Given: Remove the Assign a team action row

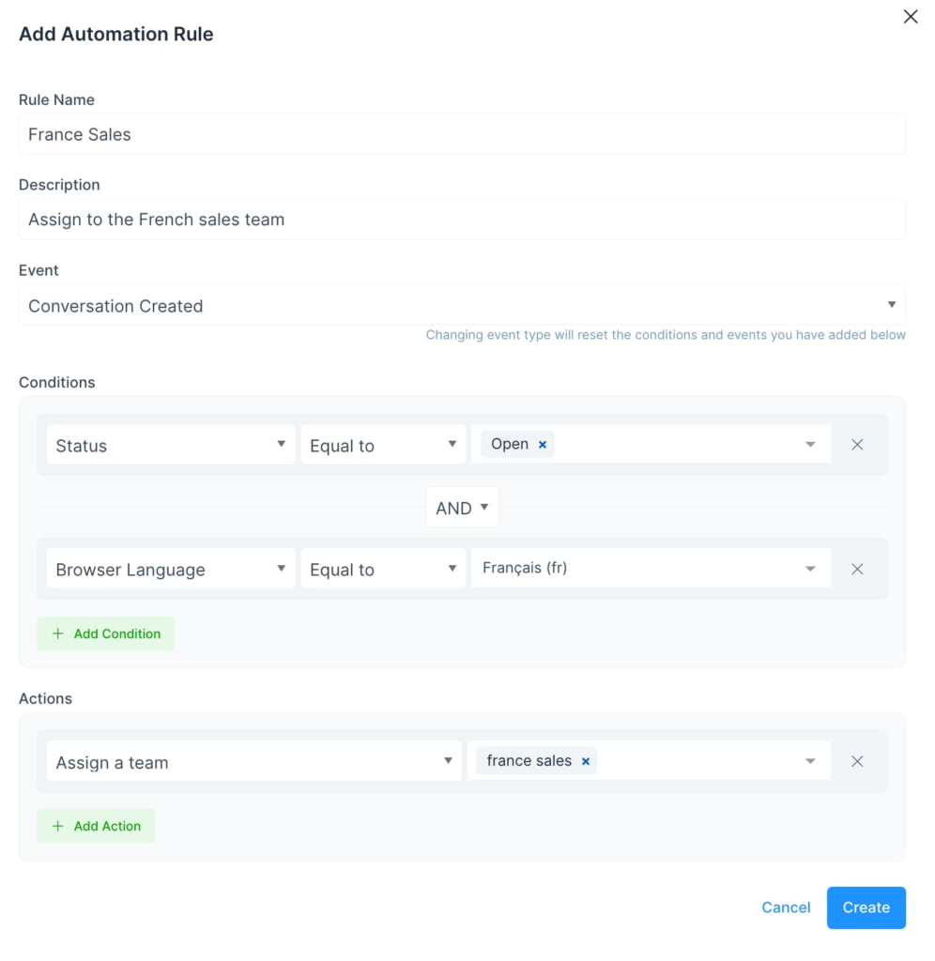Looking at the screenshot, I should pyautogui.click(x=857, y=761).
